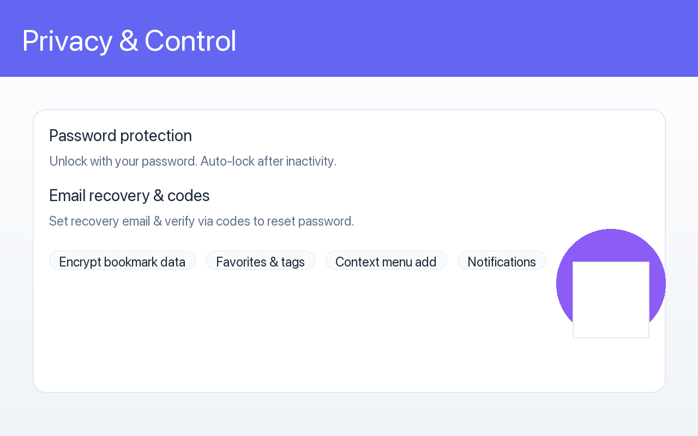Click "Unlock with your password." sentence
This screenshot has height=436, width=698.
[123, 161]
